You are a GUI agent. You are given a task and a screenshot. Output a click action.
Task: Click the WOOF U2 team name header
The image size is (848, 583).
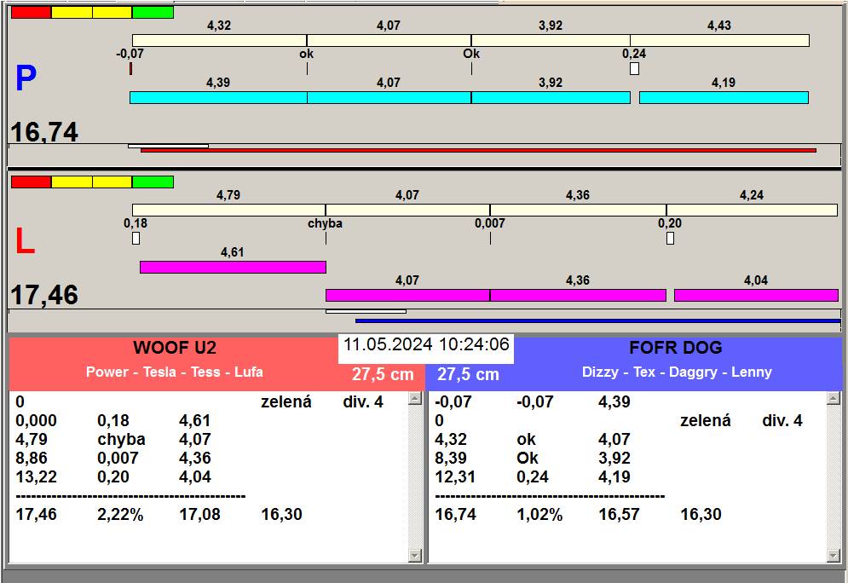click(175, 347)
